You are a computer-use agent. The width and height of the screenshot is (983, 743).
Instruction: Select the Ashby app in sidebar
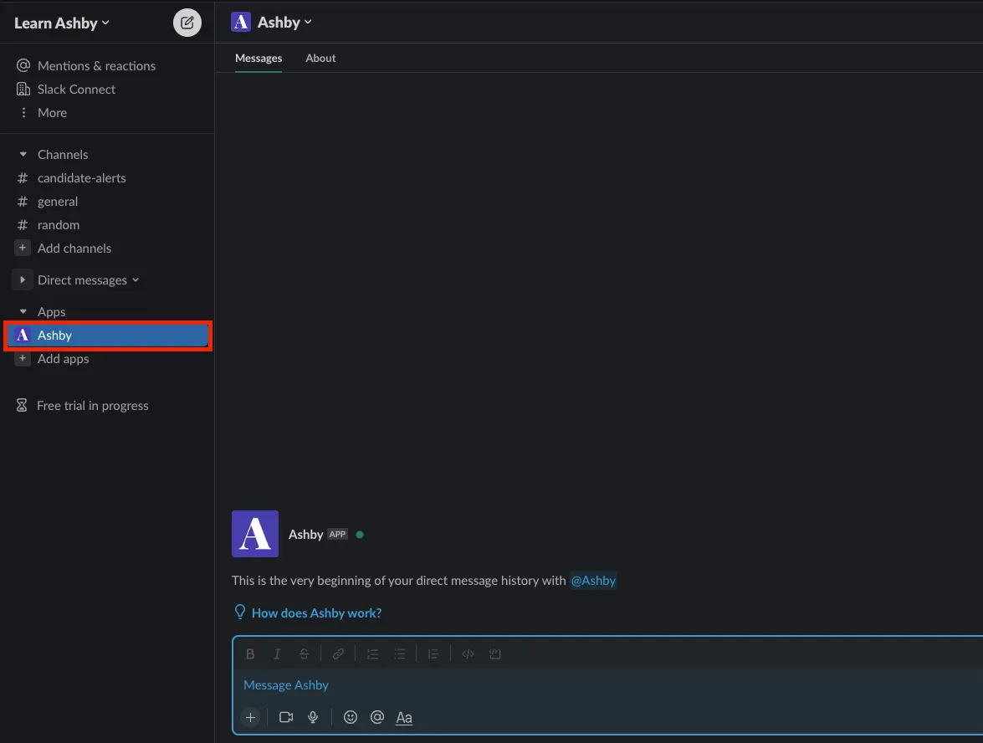[x=108, y=336]
